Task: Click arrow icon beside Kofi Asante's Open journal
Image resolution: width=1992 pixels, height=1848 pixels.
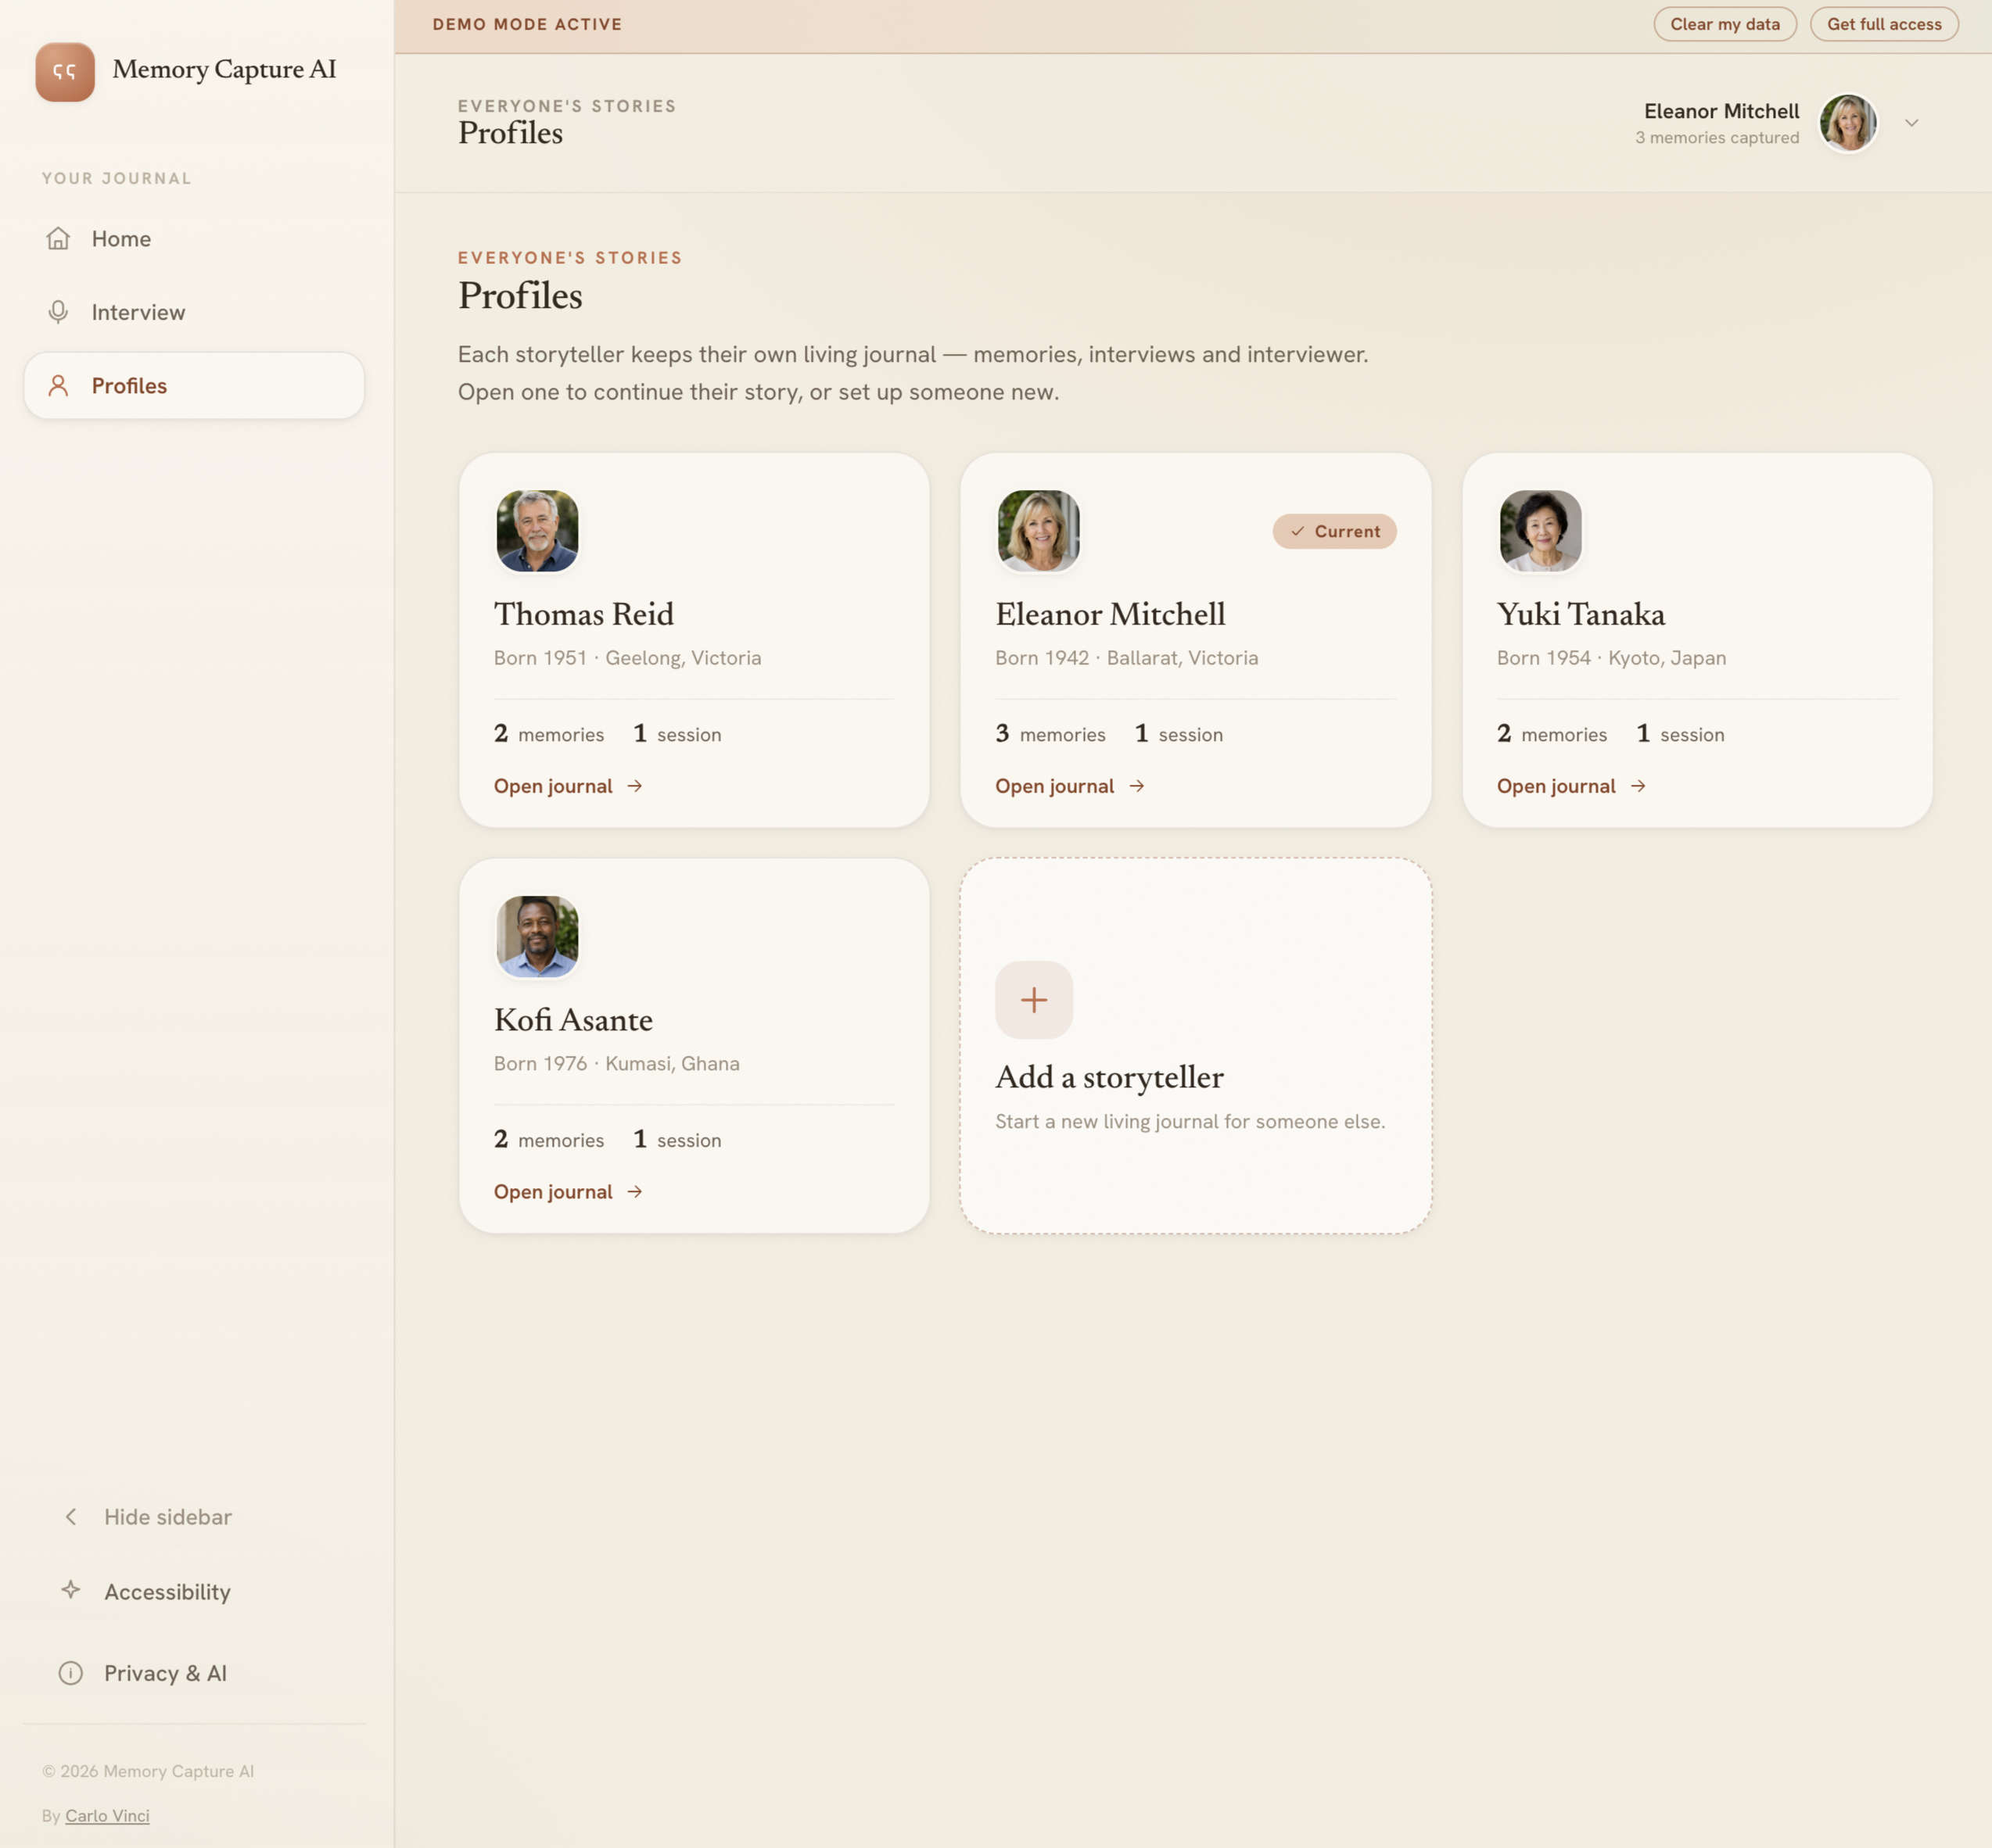Action: [x=634, y=1192]
